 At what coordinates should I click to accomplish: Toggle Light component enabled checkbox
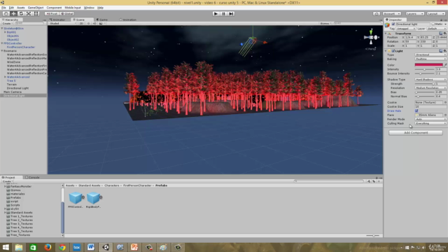click(393, 51)
